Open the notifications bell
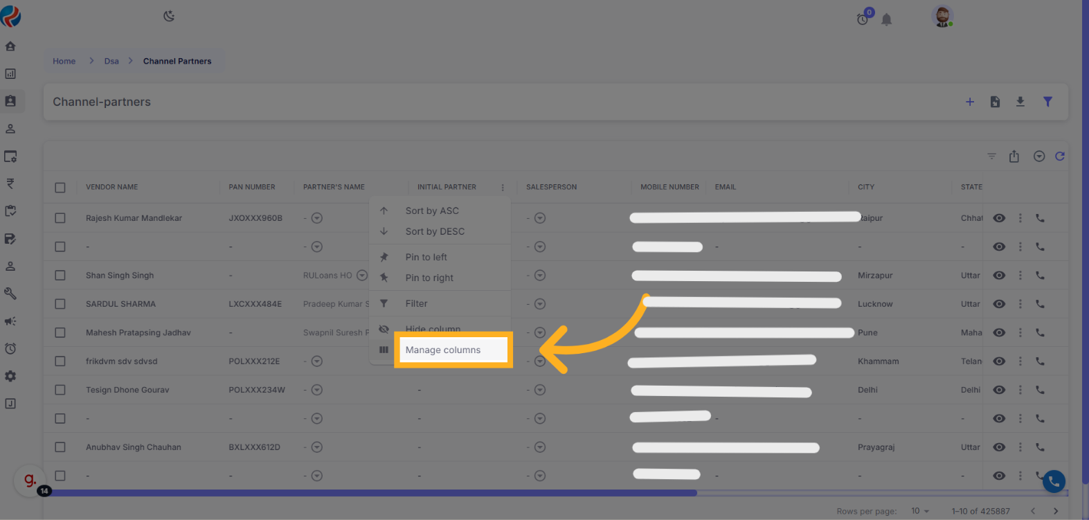 tap(886, 19)
